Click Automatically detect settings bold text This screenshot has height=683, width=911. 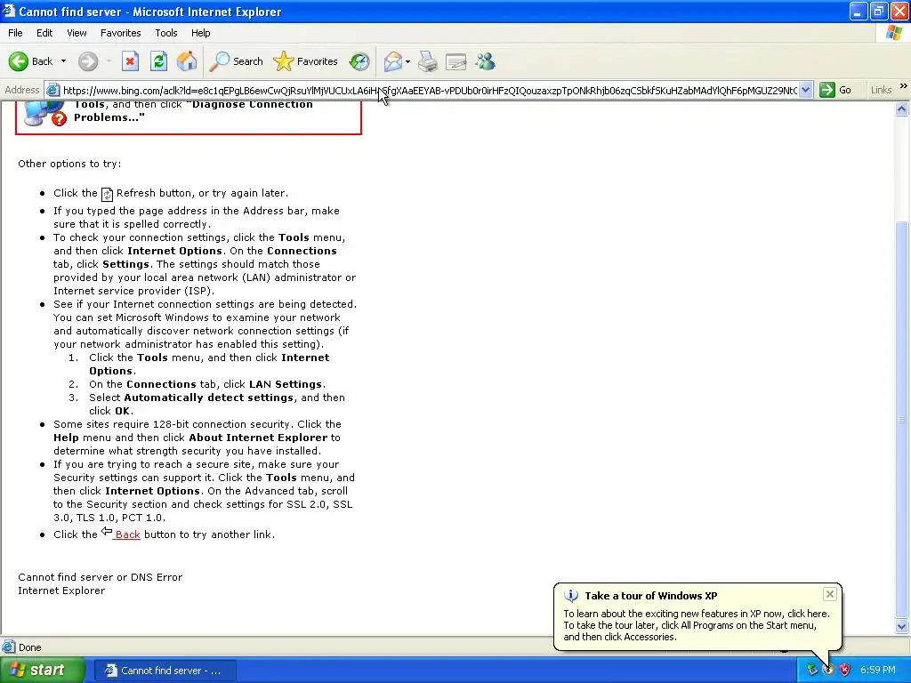click(208, 398)
